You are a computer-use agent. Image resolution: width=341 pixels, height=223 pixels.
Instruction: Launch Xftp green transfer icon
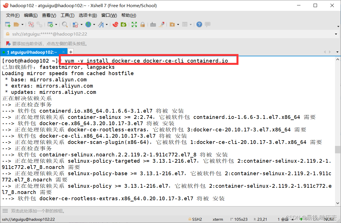[x=124, y=24]
